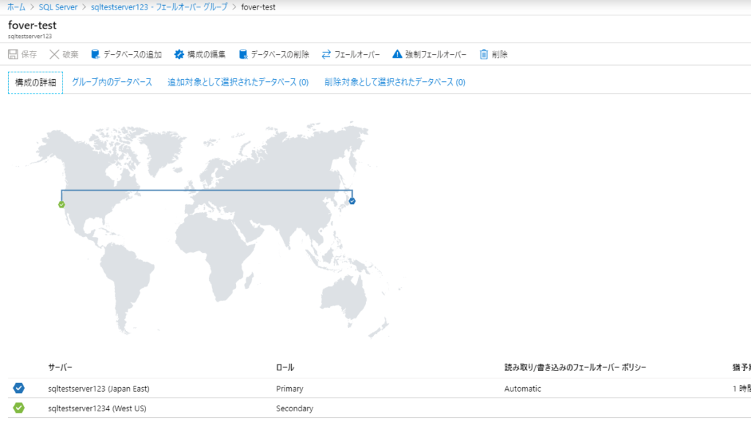This screenshot has width=751, height=426.
Task: Click the blue Japan East marker on map
Action: tap(352, 201)
